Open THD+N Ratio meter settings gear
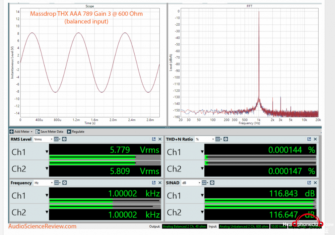This screenshot has width=335, height=235. [x=226, y=139]
